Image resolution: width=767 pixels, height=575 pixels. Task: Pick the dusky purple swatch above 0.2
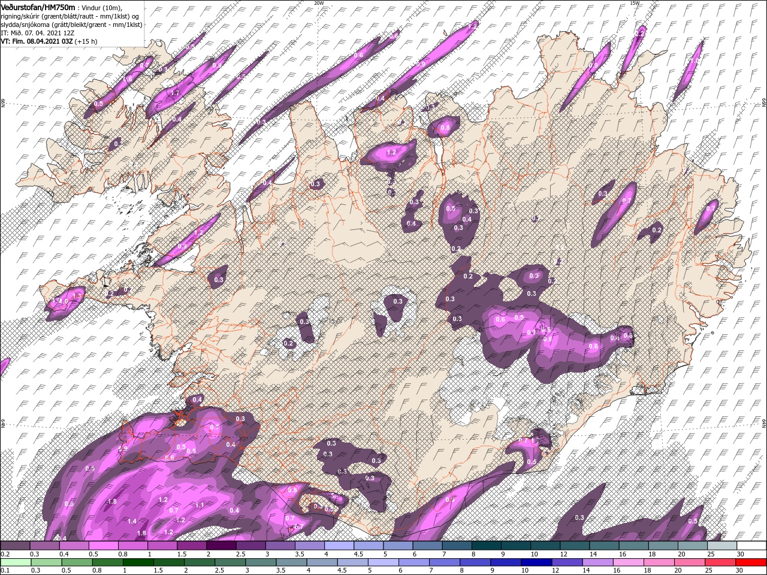click(x=15, y=546)
